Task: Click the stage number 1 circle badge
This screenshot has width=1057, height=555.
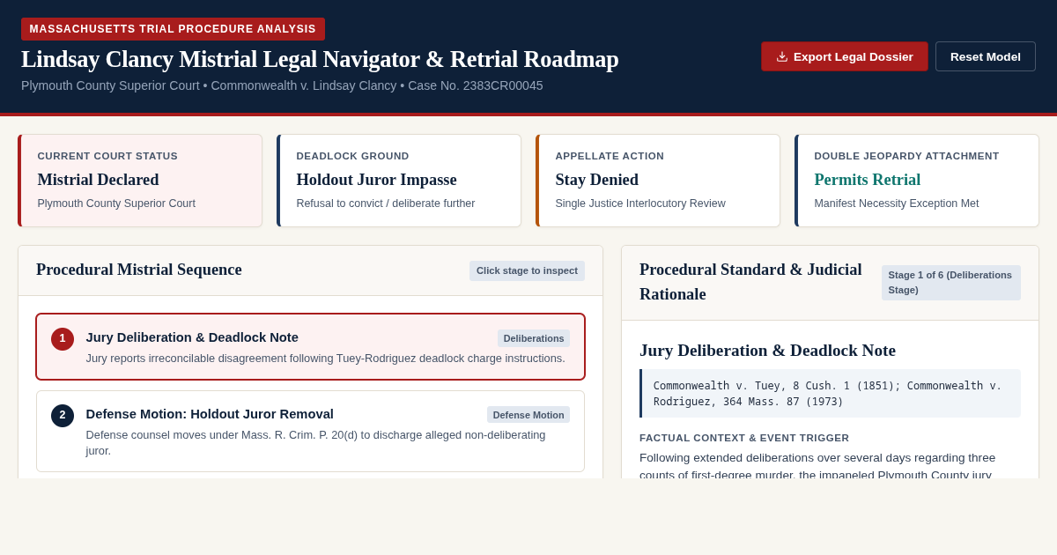Action: click(63, 338)
